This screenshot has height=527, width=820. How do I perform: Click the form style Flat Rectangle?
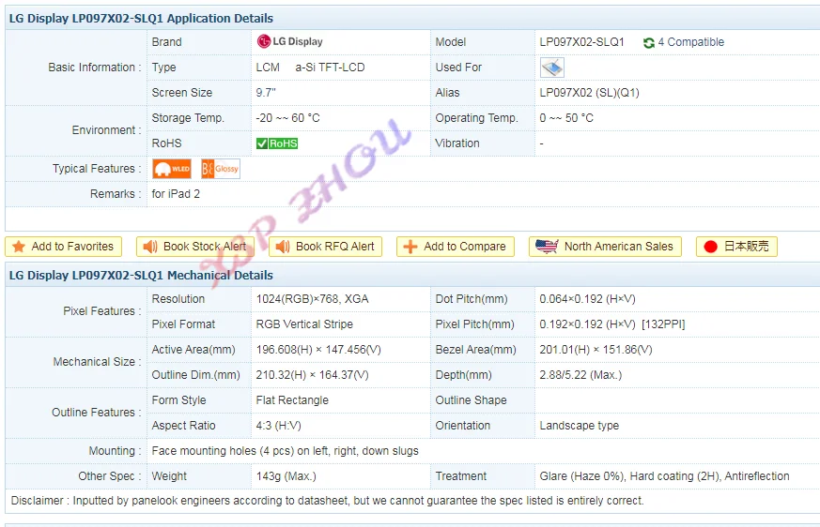pyautogui.click(x=292, y=400)
